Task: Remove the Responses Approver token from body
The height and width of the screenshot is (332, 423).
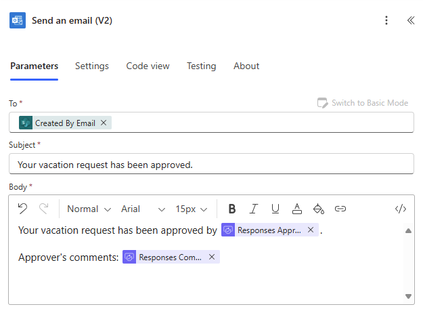Action: point(311,230)
